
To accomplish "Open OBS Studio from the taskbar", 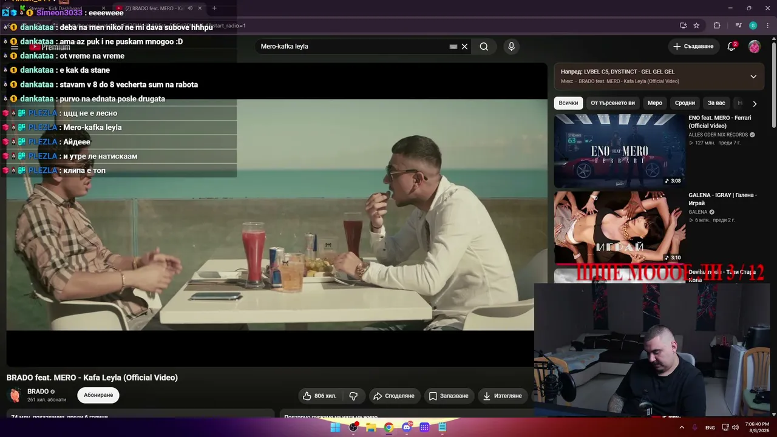I will [353, 427].
